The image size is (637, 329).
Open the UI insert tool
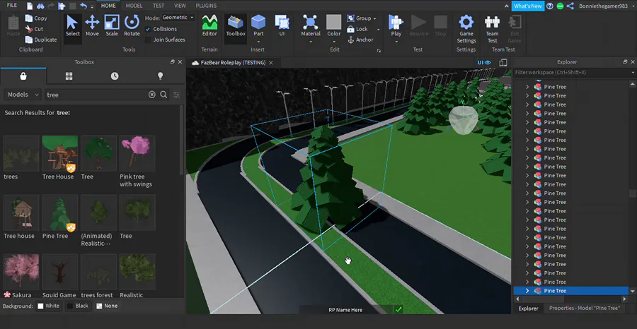coord(282,25)
